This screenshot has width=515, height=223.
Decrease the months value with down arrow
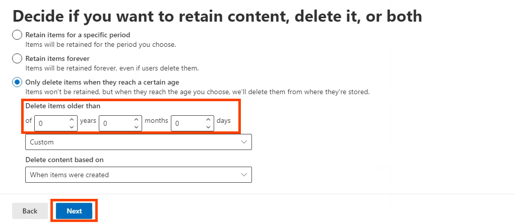[136, 127]
